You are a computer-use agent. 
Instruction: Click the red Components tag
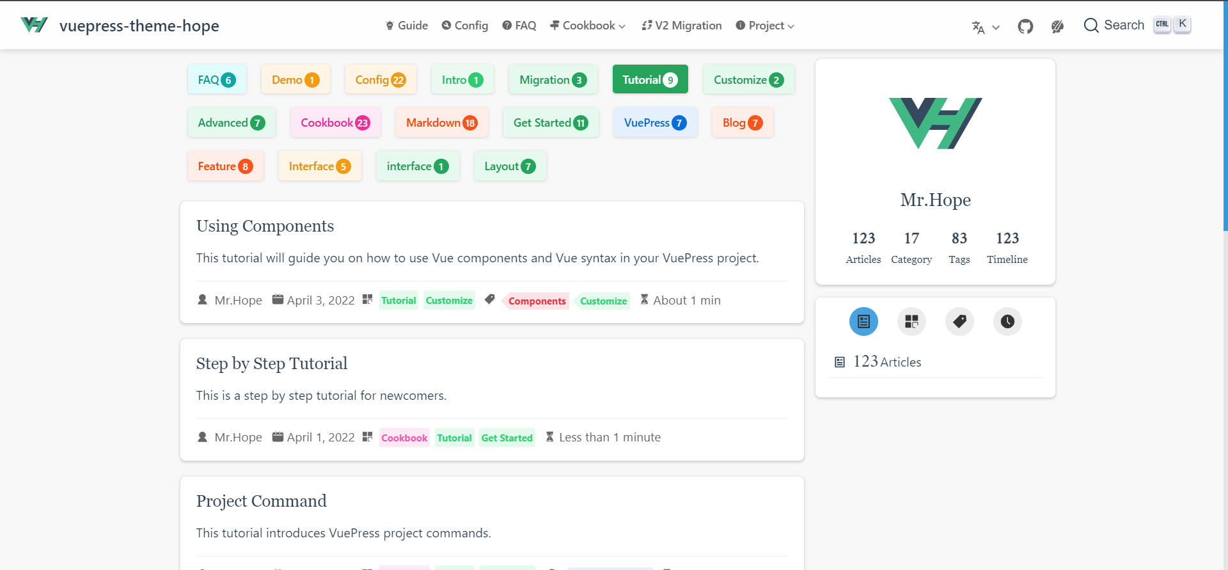pos(536,301)
